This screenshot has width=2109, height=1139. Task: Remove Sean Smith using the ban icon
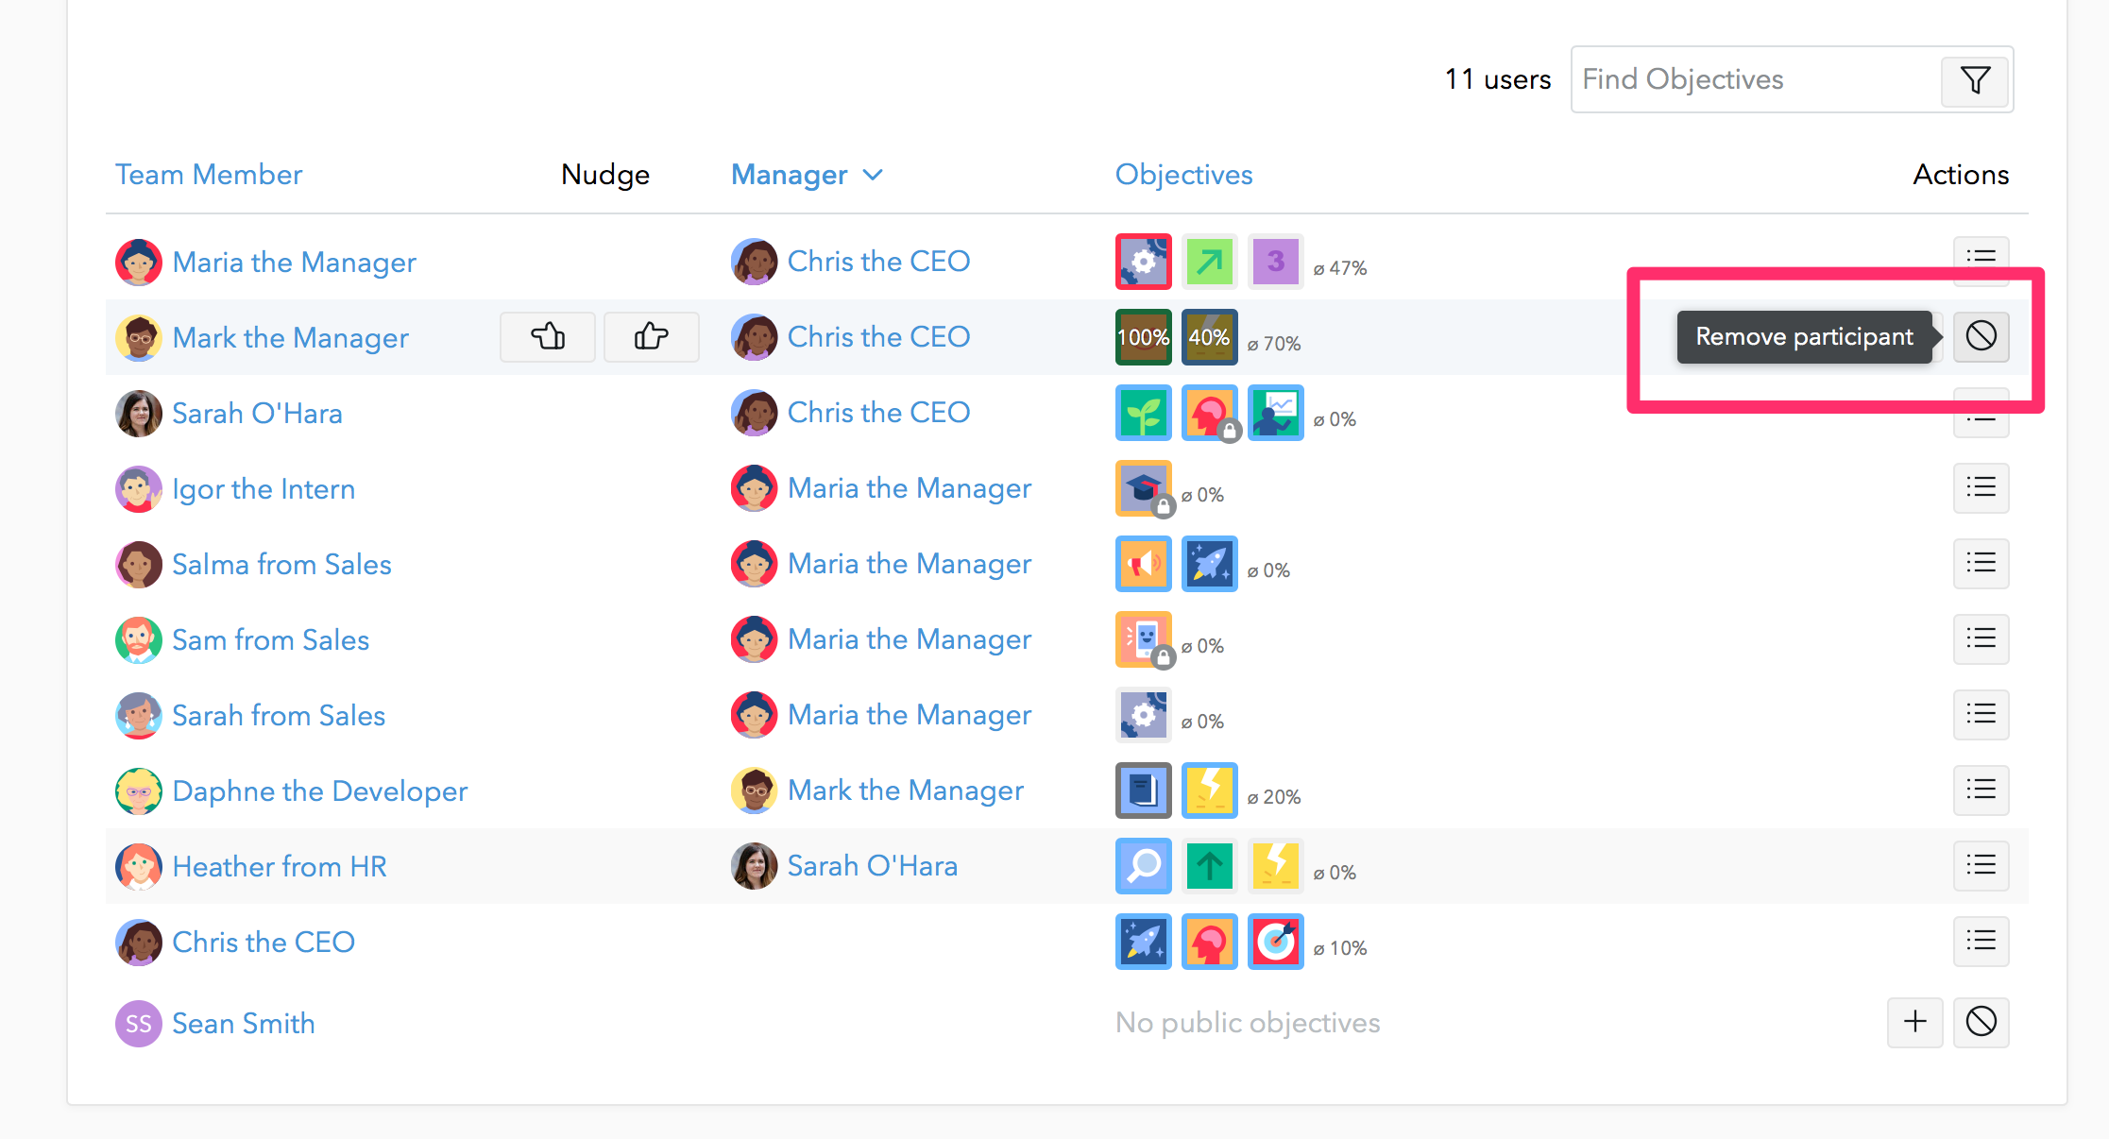(x=1981, y=1022)
